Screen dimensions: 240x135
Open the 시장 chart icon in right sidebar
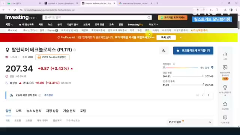[225, 54]
